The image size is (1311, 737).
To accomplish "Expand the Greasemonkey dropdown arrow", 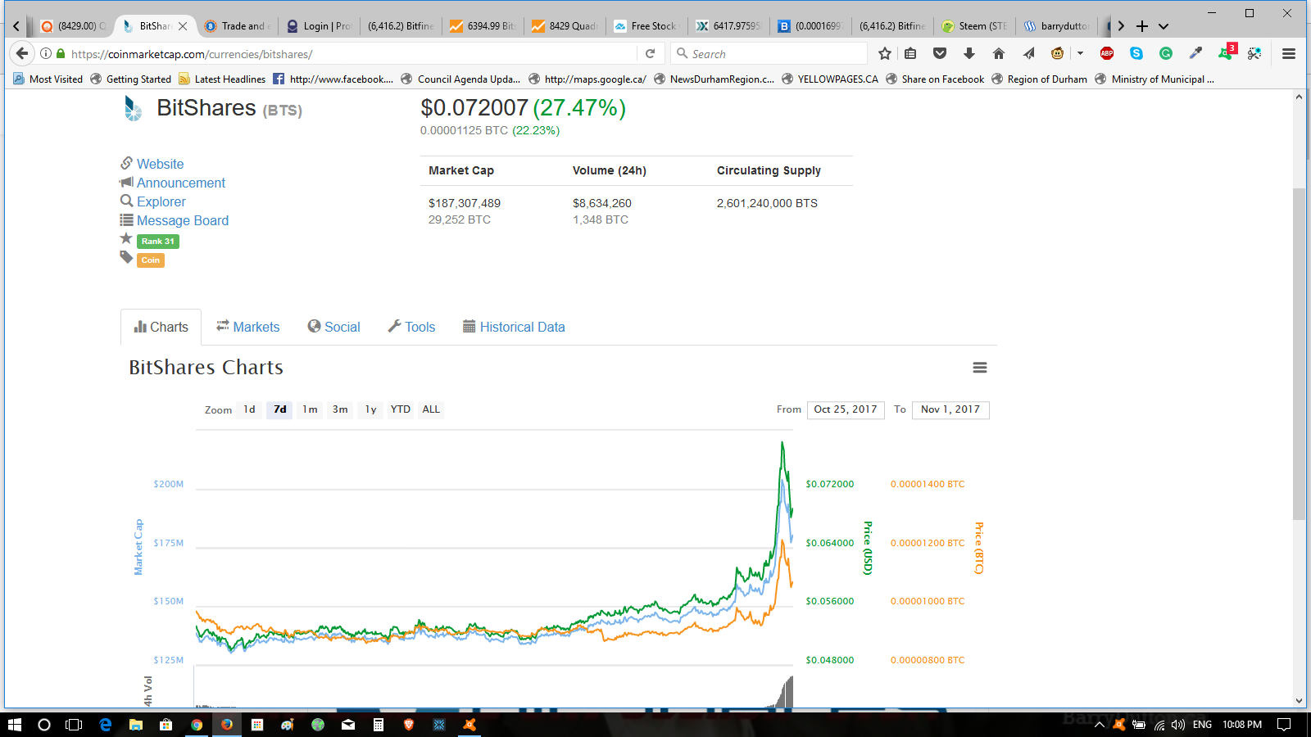I will [x=1080, y=54].
